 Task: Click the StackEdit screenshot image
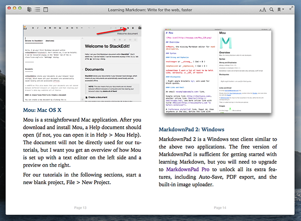[82, 63]
